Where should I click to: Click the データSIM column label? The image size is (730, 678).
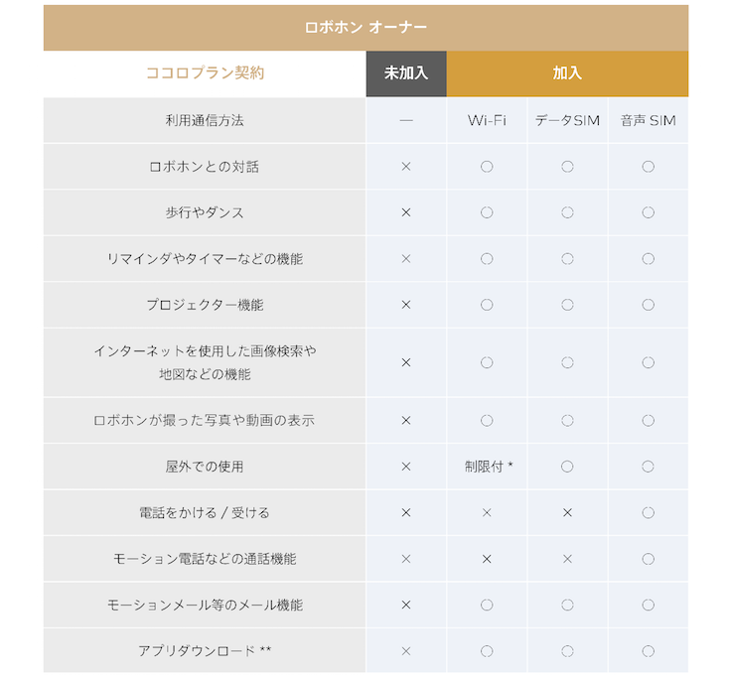point(567,121)
